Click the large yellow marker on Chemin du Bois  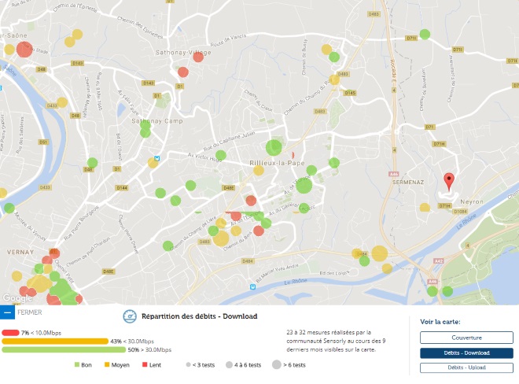point(221,238)
